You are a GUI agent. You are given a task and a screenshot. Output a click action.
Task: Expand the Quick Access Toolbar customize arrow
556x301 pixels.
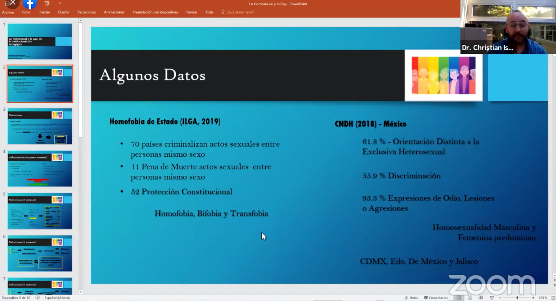pos(60,4)
